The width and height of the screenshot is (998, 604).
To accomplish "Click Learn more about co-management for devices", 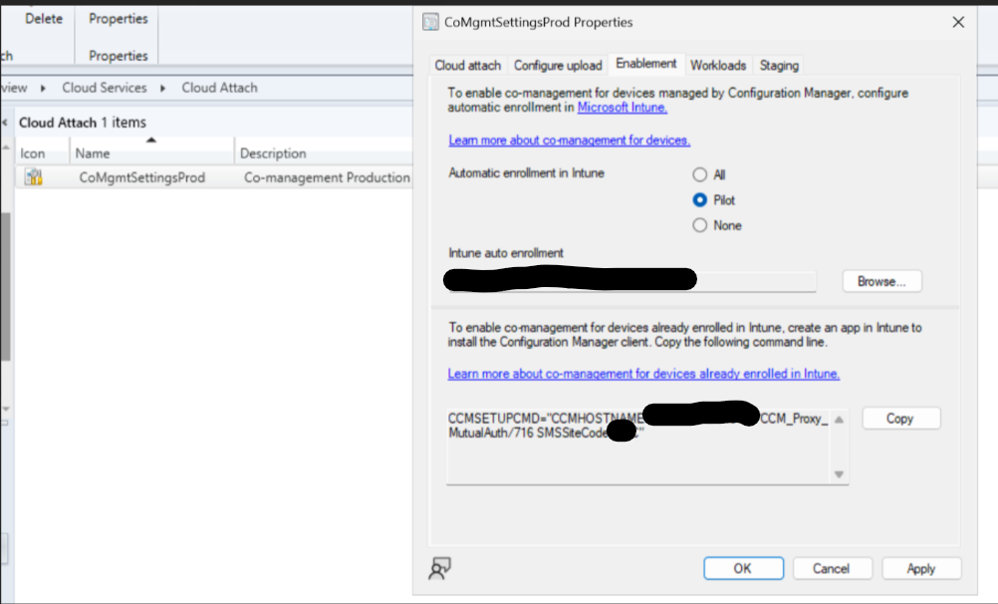I will pyautogui.click(x=568, y=140).
